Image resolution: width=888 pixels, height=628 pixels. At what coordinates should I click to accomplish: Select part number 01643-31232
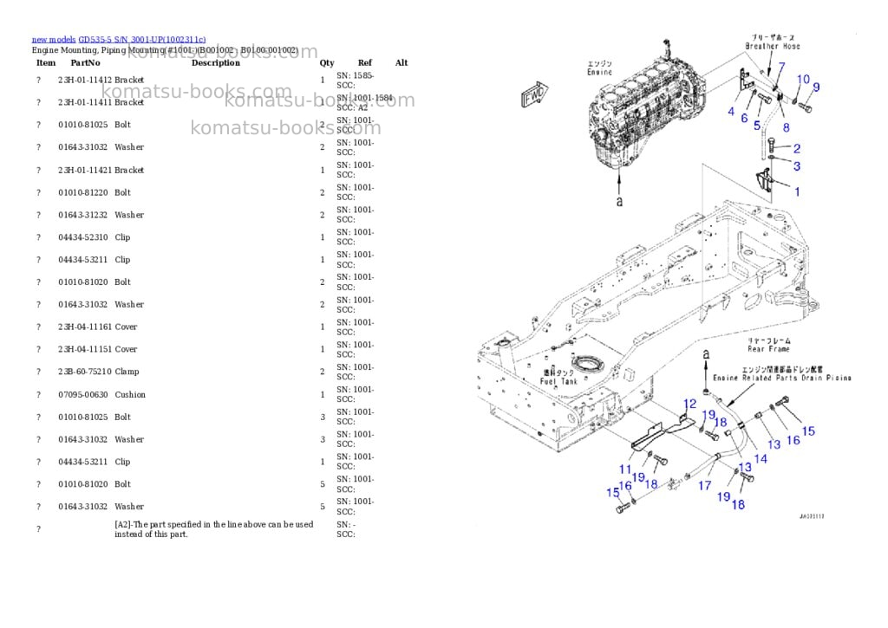click(83, 215)
